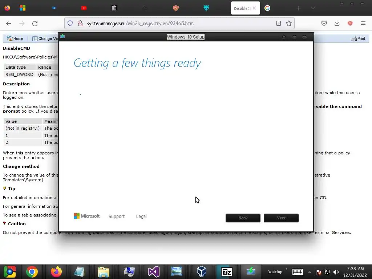Click the Windows 10 Setup title bar icon
Image resolution: width=372 pixels, height=279 pixels.
[x=62, y=36]
